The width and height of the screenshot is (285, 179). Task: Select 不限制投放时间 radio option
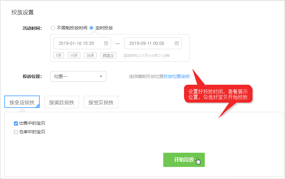tap(53, 28)
